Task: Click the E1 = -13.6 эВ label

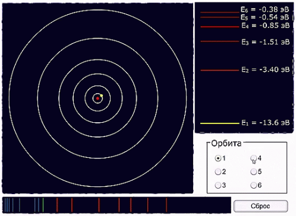Action: [x=266, y=123]
